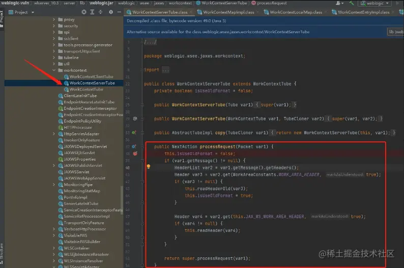Screen dimensions: 404x268
Task: Open the user account icon in toolbar
Action: click(339, 3)
